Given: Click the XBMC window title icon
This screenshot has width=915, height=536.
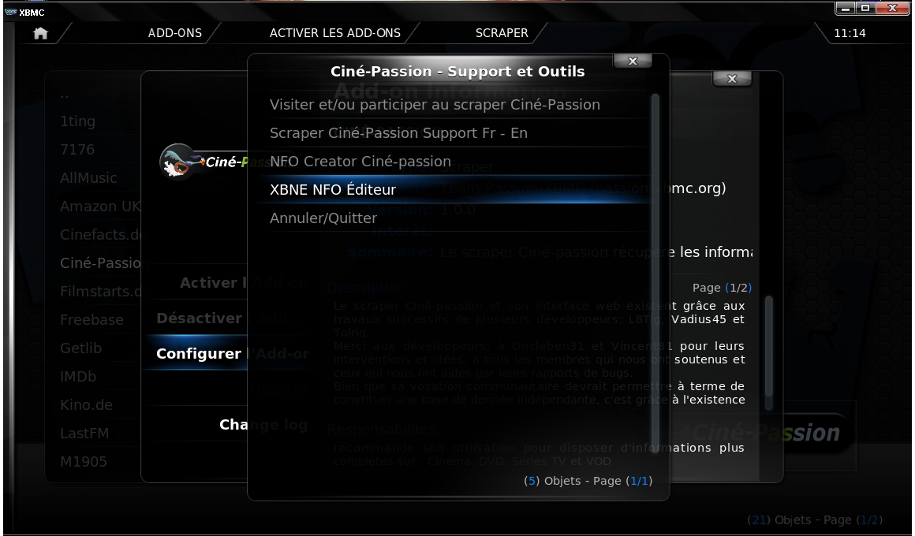Looking at the screenshot, I should point(10,12).
